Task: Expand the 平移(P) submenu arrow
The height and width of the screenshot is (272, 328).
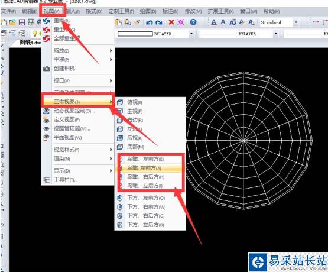Action: (111, 60)
